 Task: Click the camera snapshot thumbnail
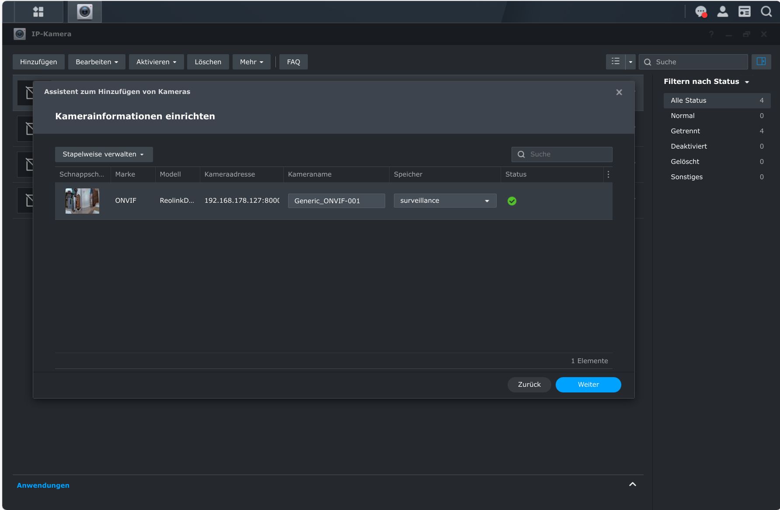point(82,201)
